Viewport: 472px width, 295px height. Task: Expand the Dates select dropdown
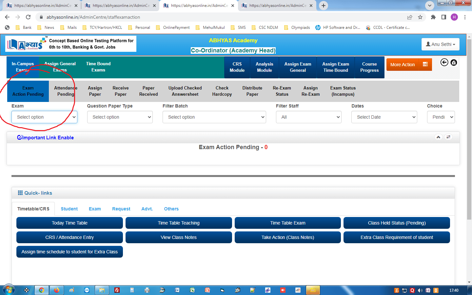(x=384, y=117)
